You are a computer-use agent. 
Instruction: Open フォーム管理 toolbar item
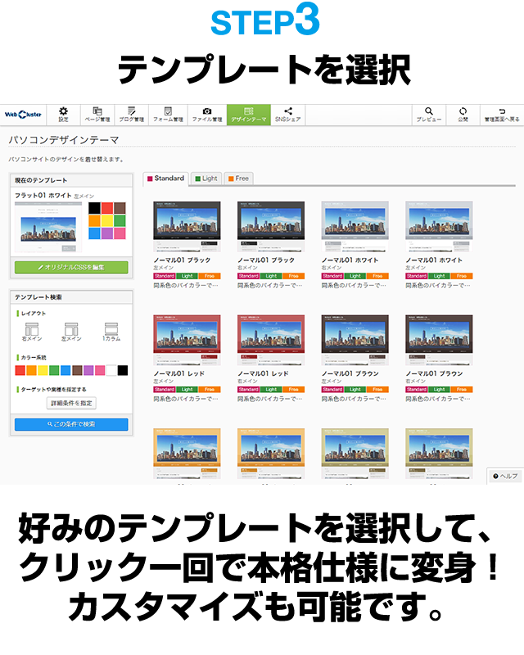pos(168,114)
